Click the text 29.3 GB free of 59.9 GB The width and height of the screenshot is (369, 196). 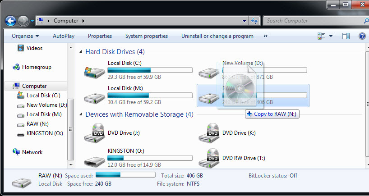click(134, 77)
